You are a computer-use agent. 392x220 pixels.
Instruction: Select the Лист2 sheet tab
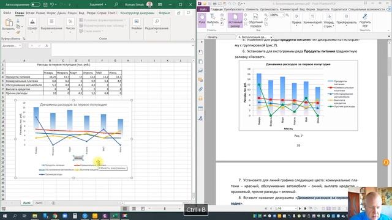[x=39, y=203]
